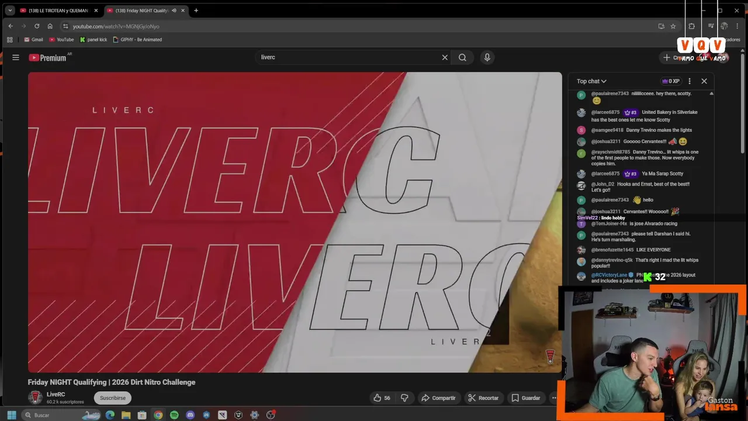The width and height of the screenshot is (748, 421).
Task: Open Discord from the taskbar
Action: click(x=190, y=415)
